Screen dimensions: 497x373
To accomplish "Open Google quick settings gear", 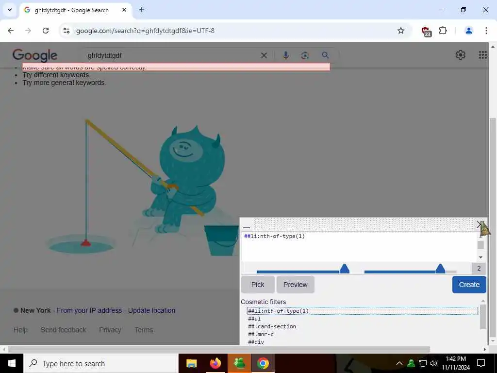I will [x=460, y=55].
